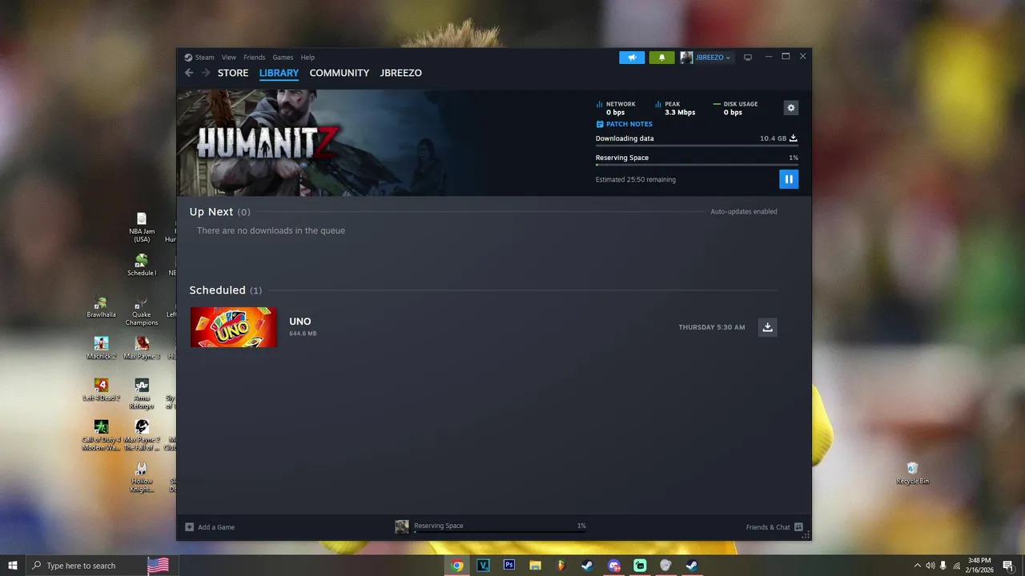1025x576 pixels.
Task: Open download settings gear icon
Action: tap(791, 108)
